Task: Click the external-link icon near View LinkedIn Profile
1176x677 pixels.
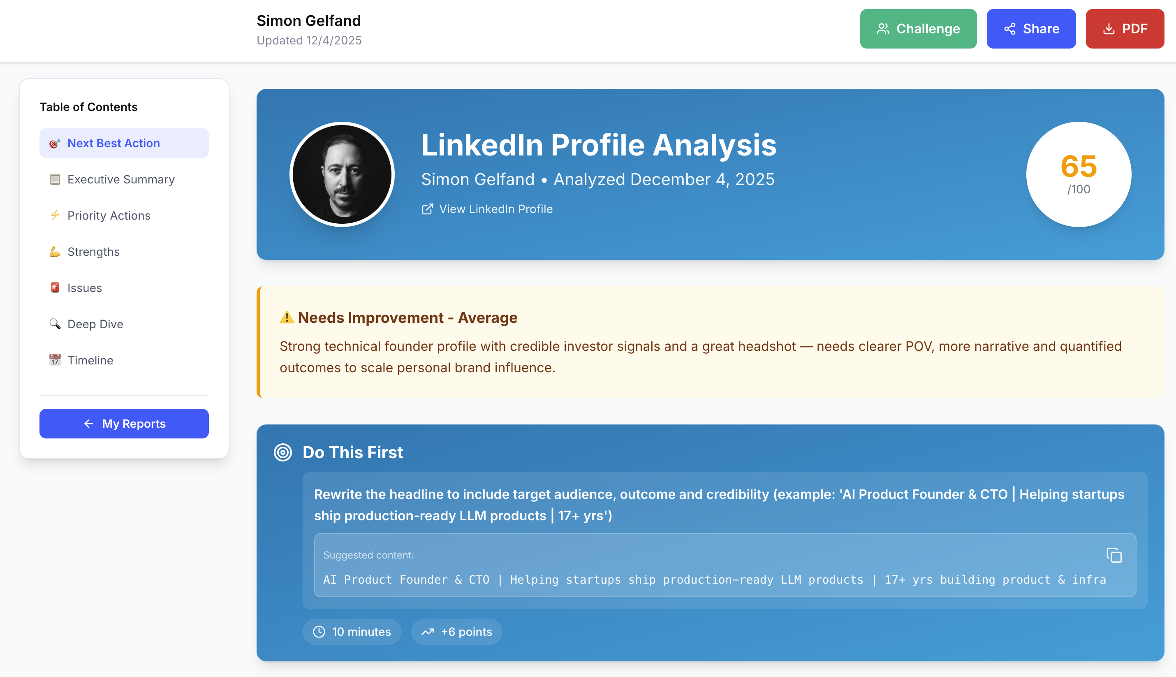Action: (428, 209)
